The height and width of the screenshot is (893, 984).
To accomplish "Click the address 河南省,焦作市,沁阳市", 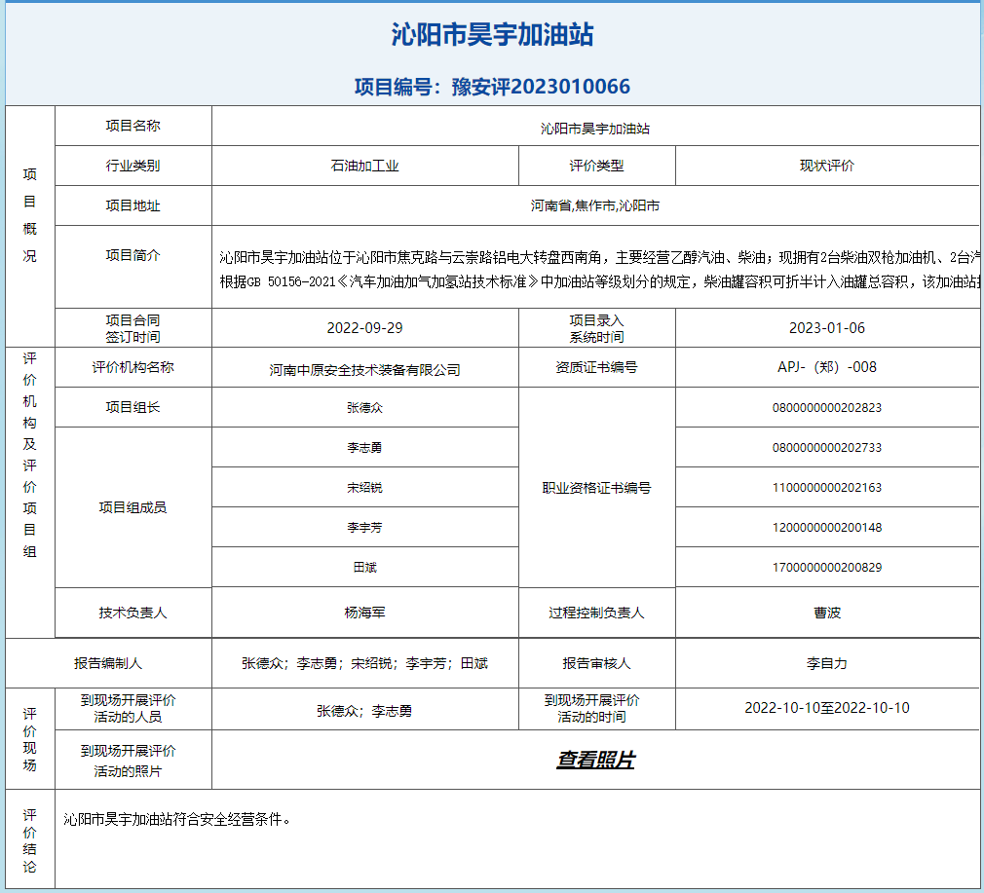I will tap(595, 205).
